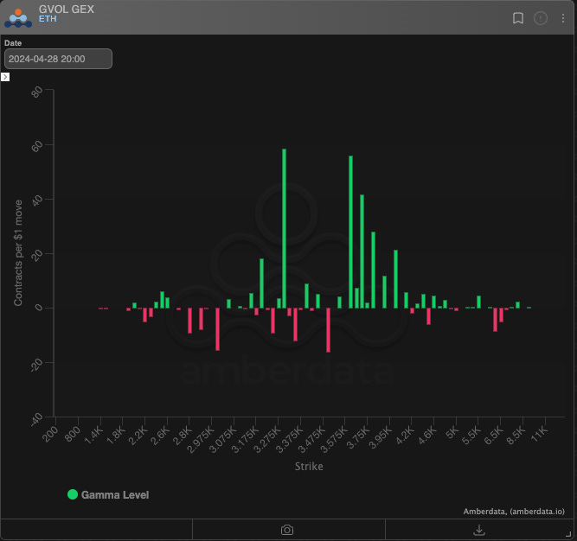Click the leftmost empty footer button
The width and height of the screenshot is (577, 541).
click(x=96, y=530)
